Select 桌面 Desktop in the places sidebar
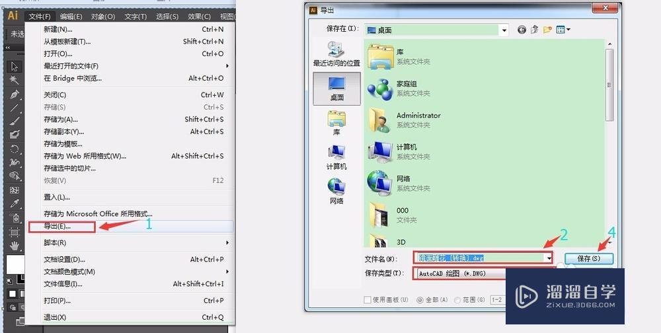This screenshot has width=661, height=333. coord(337,89)
